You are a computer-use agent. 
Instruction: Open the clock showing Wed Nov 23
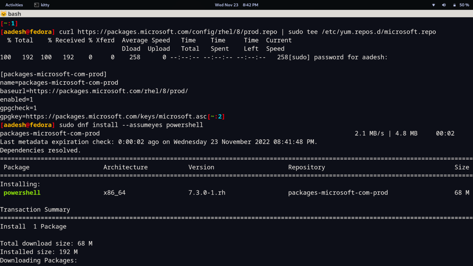point(236,5)
